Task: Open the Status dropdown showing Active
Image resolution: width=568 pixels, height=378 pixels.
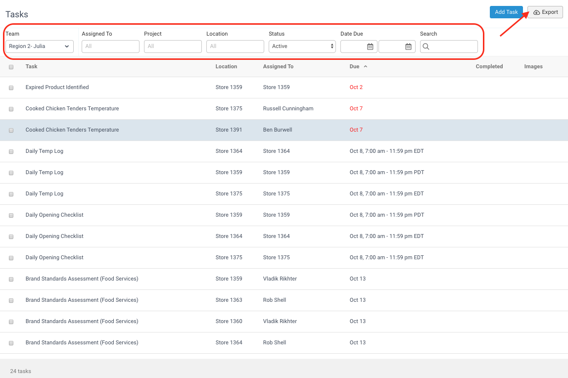Action: pos(302,47)
